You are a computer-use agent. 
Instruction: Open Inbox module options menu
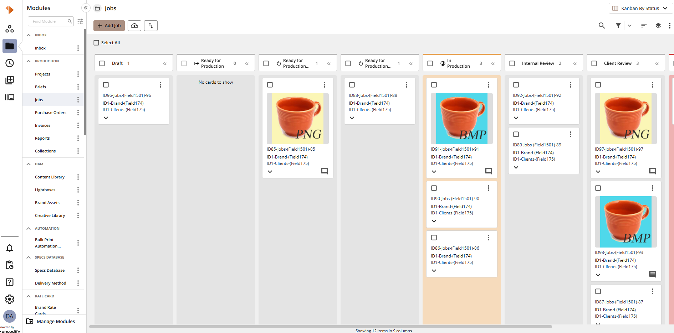[x=78, y=48]
